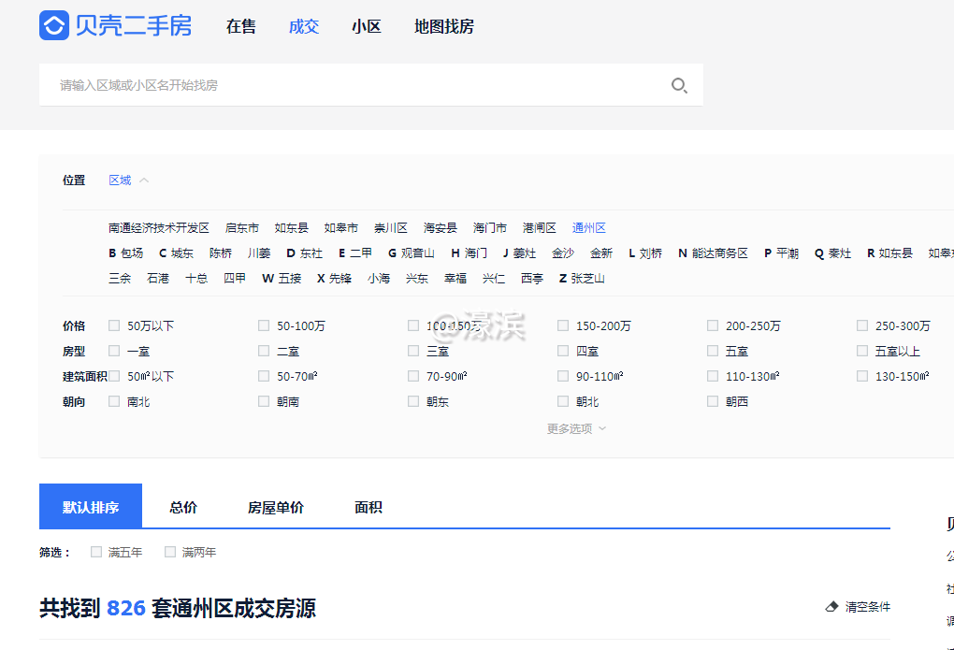The height and width of the screenshot is (650, 954).
Task: Enable the 满两年 filter checkbox
Action: click(x=168, y=552)
